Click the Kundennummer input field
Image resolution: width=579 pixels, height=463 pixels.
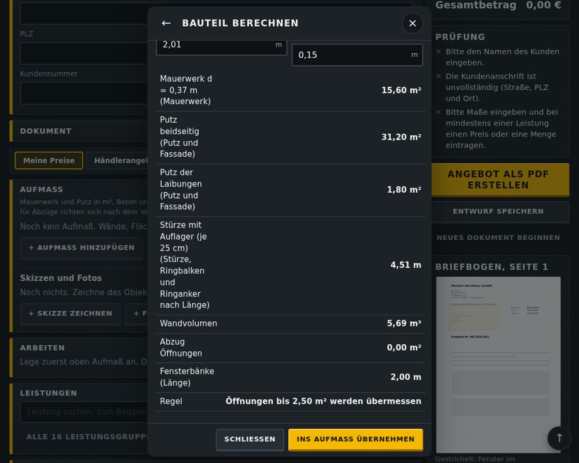(x=84, y=93)
